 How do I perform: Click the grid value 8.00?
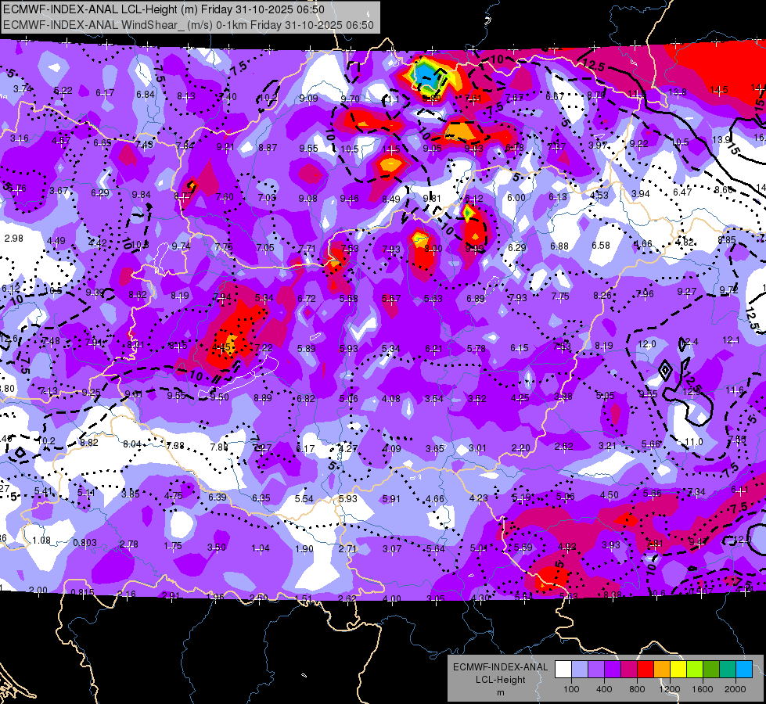[433, 249]
